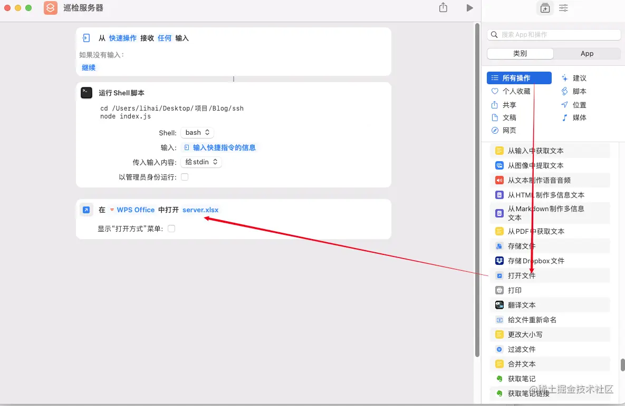The height and width of the screenshot is (406, 625).
Task: Select the 文稿 category
Action: (x=504, y=117)
